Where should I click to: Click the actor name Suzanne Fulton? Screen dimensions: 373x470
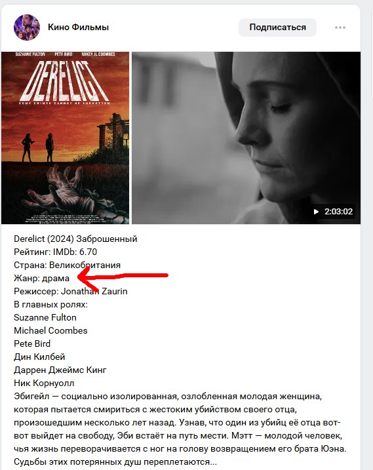[45, 317]
